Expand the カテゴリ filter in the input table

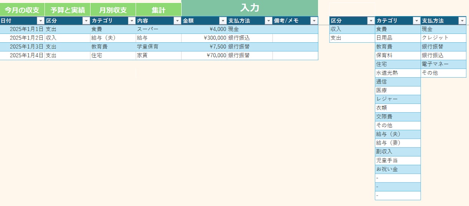[x=132, y=21]
